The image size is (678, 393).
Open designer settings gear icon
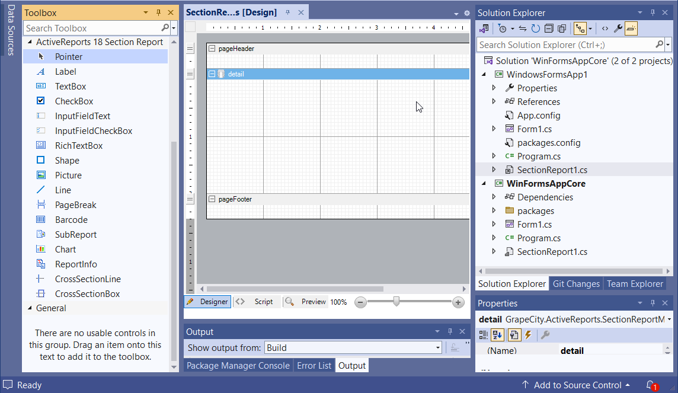click(467, 13)
